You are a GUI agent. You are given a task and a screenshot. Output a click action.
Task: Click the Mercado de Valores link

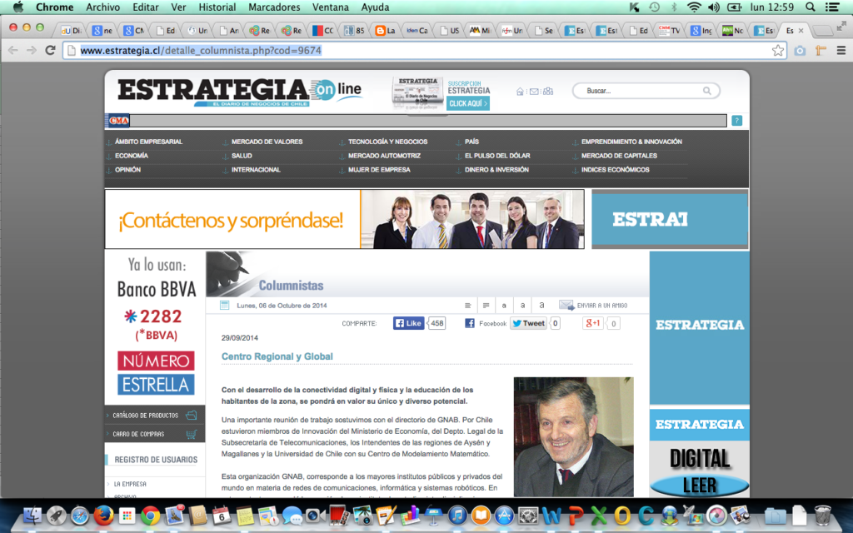(x=267, y=142)
